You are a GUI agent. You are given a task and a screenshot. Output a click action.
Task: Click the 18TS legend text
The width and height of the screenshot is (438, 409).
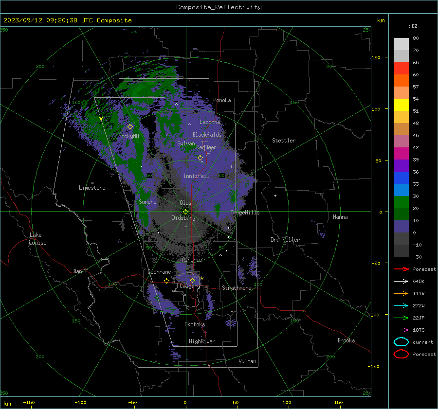[419, 330]
